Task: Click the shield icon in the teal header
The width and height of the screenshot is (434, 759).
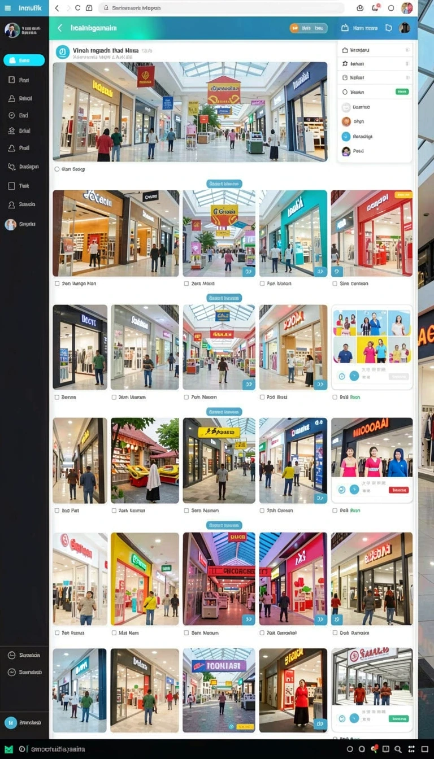Action: coord(389,28)
